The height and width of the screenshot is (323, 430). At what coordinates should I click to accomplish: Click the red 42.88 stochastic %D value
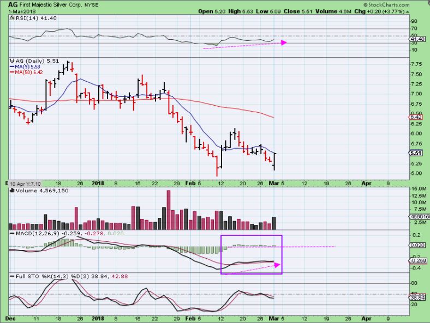coord(119,277)
